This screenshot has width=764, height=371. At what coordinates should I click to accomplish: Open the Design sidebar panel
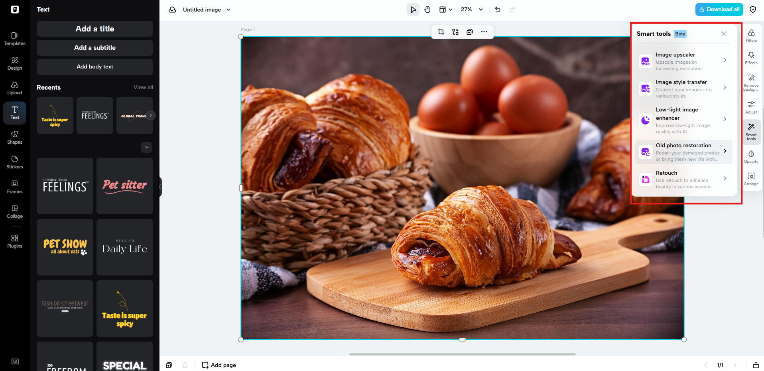[x=15, y=63]
